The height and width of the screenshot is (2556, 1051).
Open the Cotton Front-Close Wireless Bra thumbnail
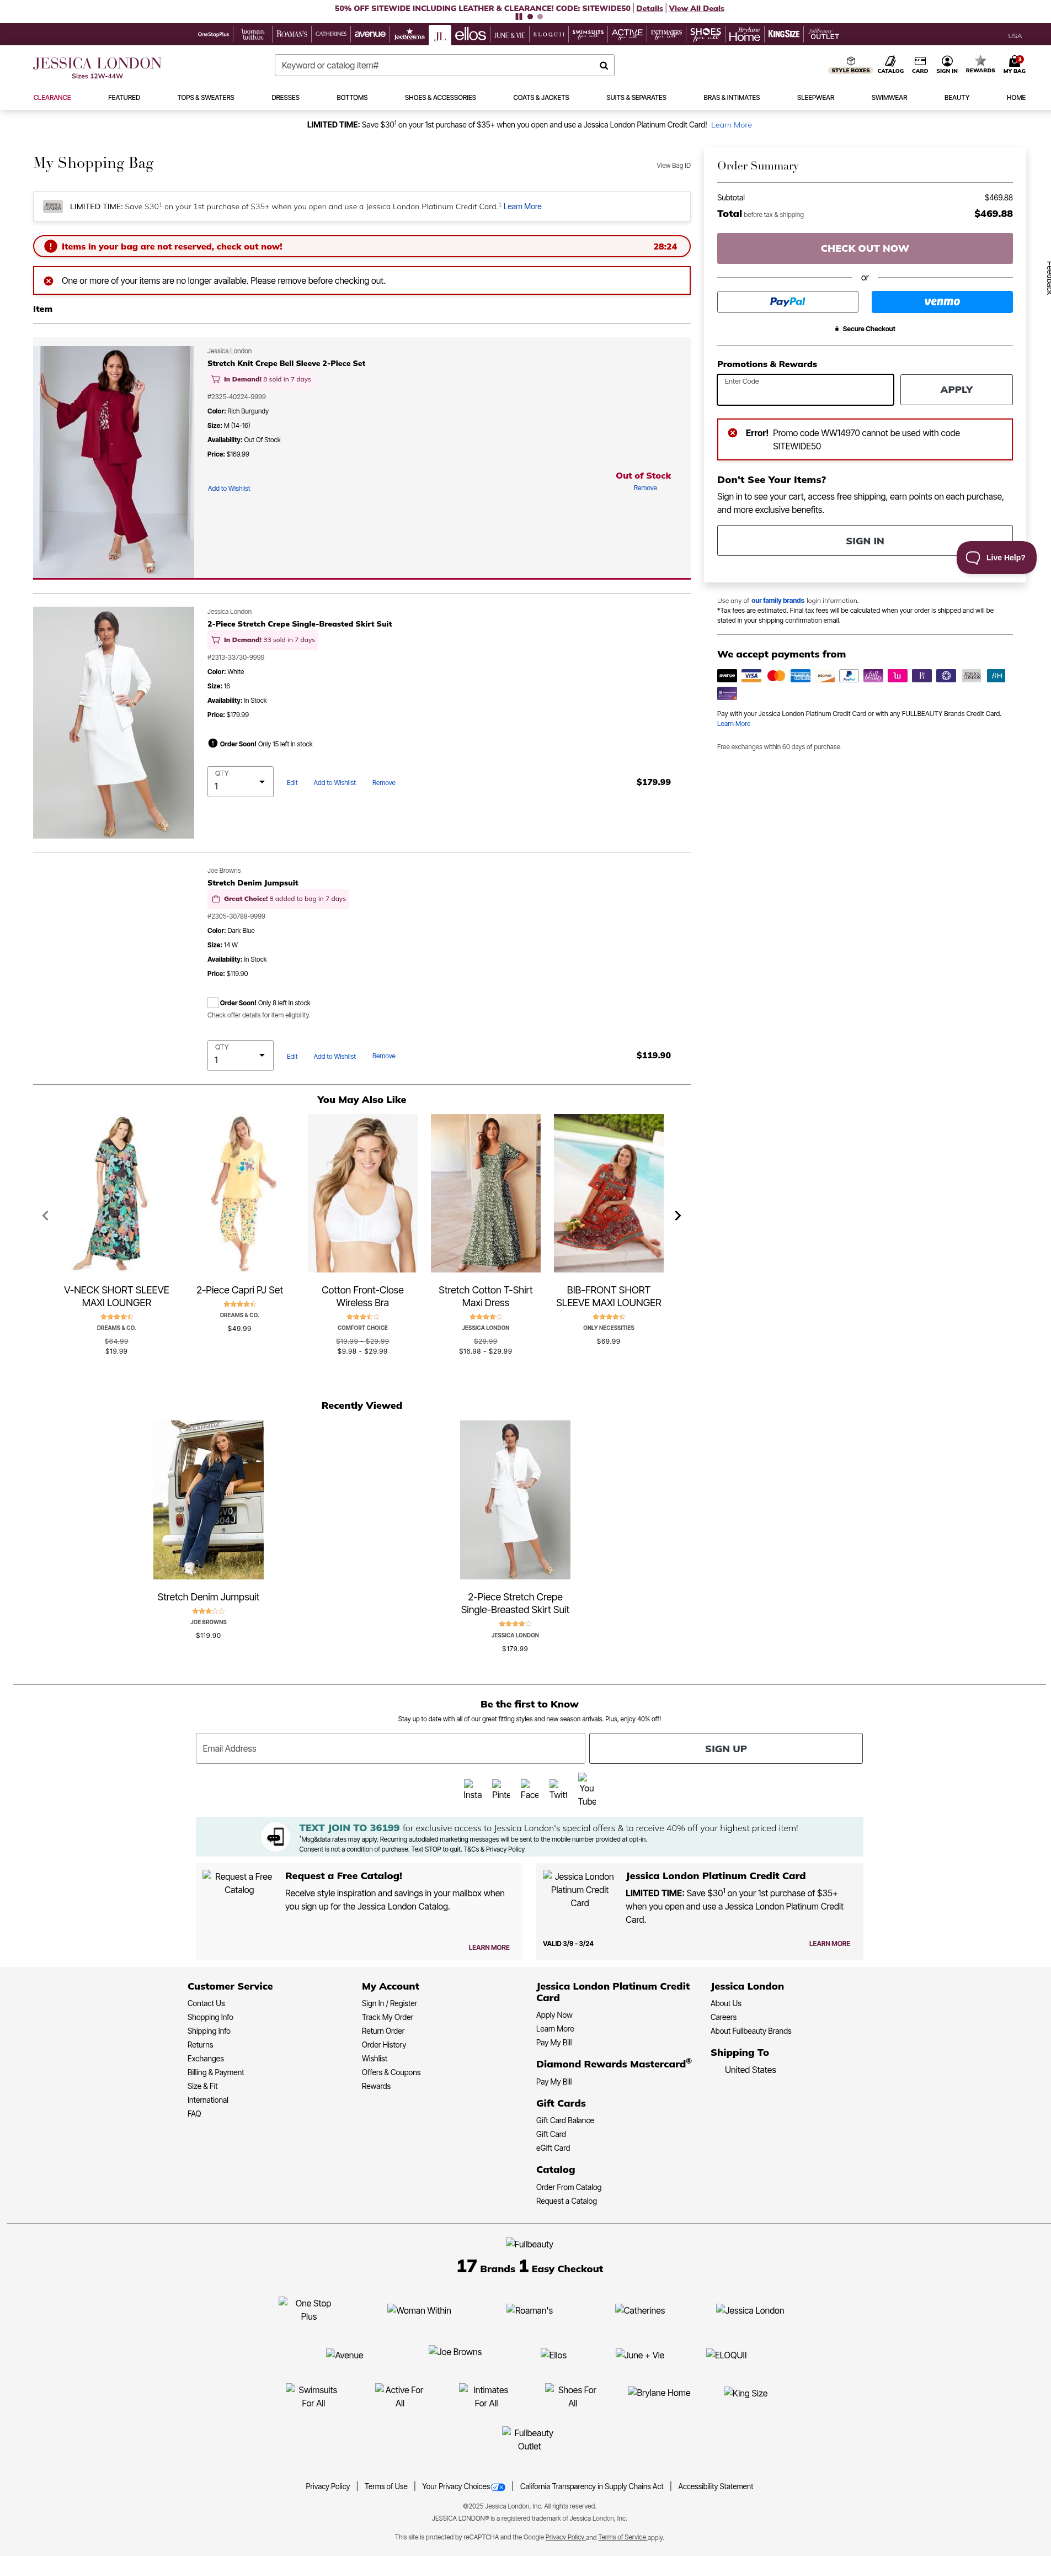pyautogui.click(x=362, y=1192)
